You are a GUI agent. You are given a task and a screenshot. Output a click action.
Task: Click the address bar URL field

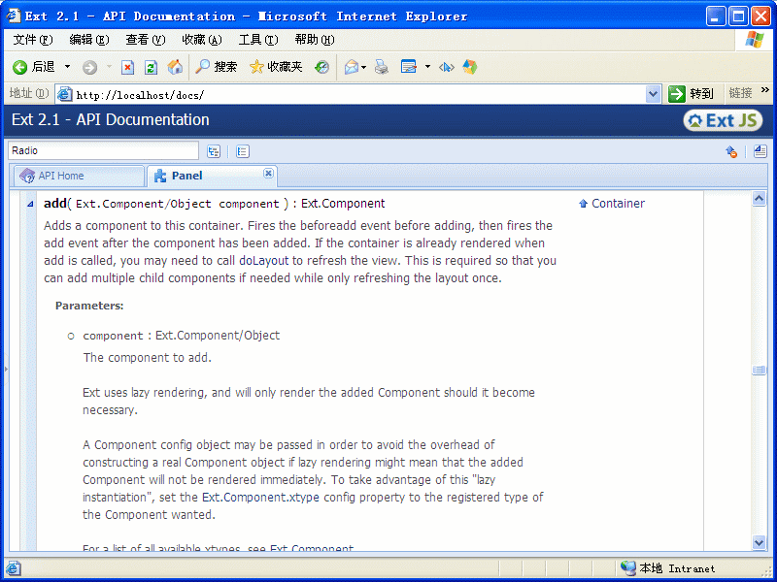coord(359,94)
